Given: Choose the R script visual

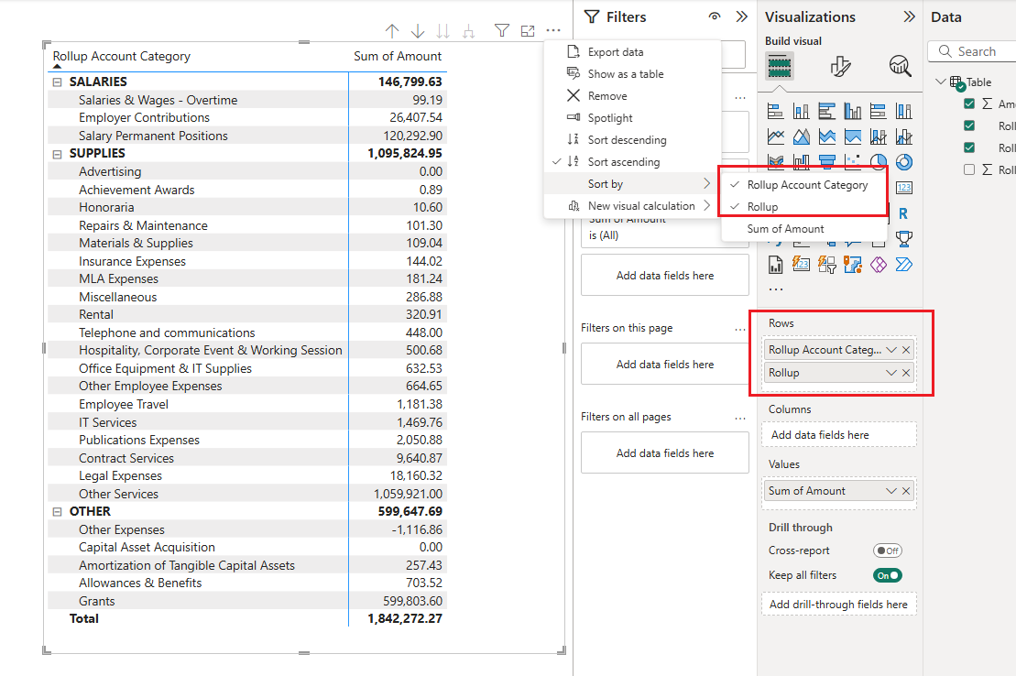Looking at the screenshot, I should click(903, 213).
